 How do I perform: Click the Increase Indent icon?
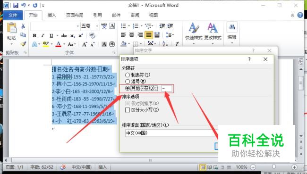pos(170,26)
